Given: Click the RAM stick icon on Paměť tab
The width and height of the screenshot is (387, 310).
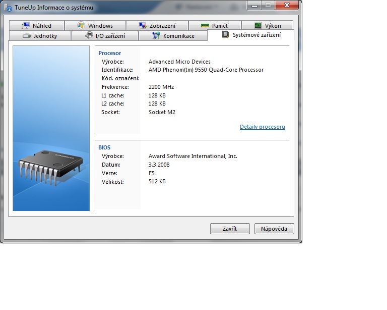Looking at the screenshot, I should tap(205, 25).
